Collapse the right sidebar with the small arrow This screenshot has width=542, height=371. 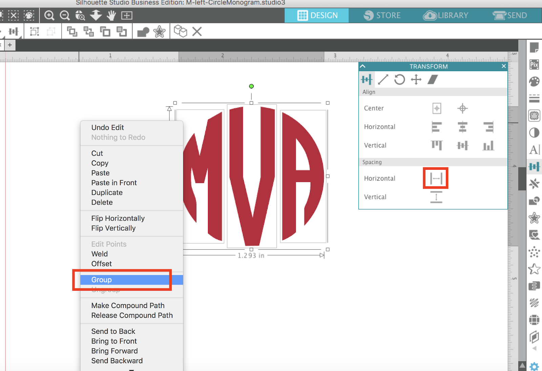(535, 347)
